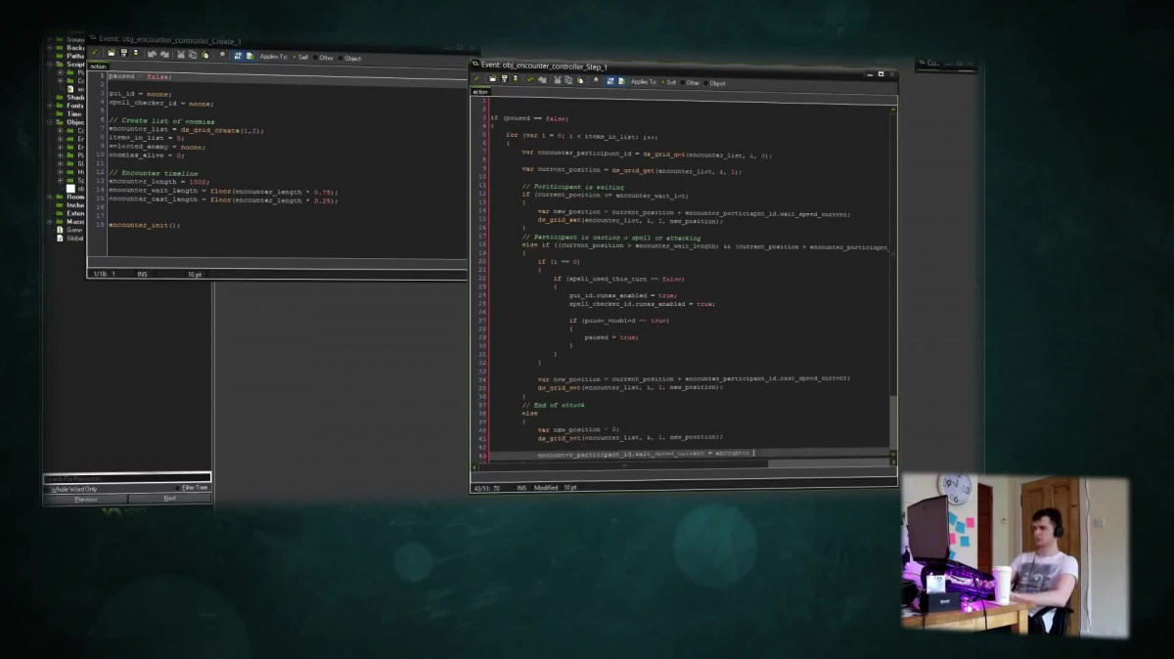Click the green checkmark in the Step_1 editor toolbar
Screen dimensions: 1174x659
point(477,79)
